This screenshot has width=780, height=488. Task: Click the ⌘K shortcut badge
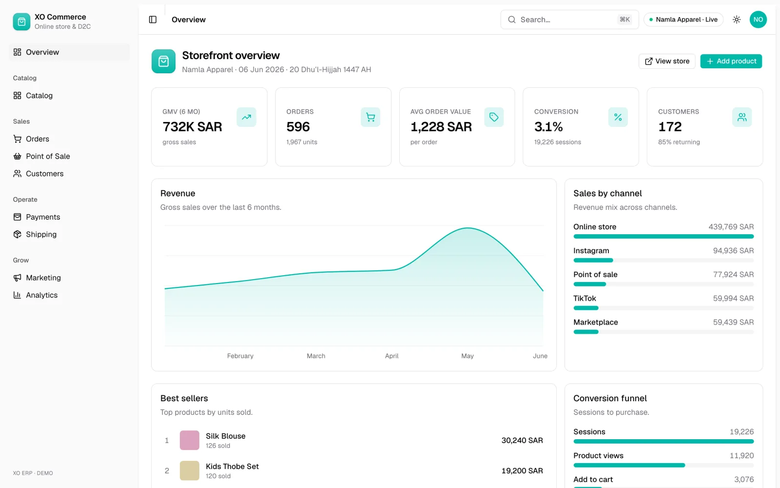point(624,20)
